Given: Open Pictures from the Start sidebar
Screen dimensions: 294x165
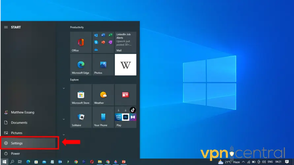Looking at the screenshot, I should click(28, 133).
